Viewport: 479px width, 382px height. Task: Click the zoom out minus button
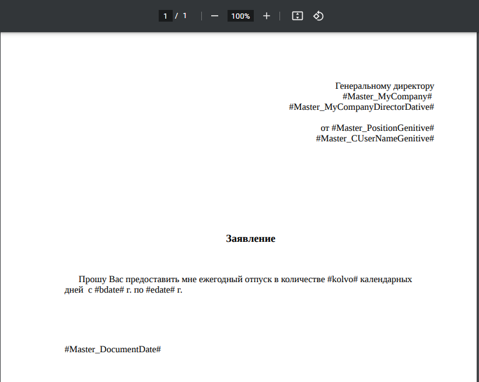(215, 16)
